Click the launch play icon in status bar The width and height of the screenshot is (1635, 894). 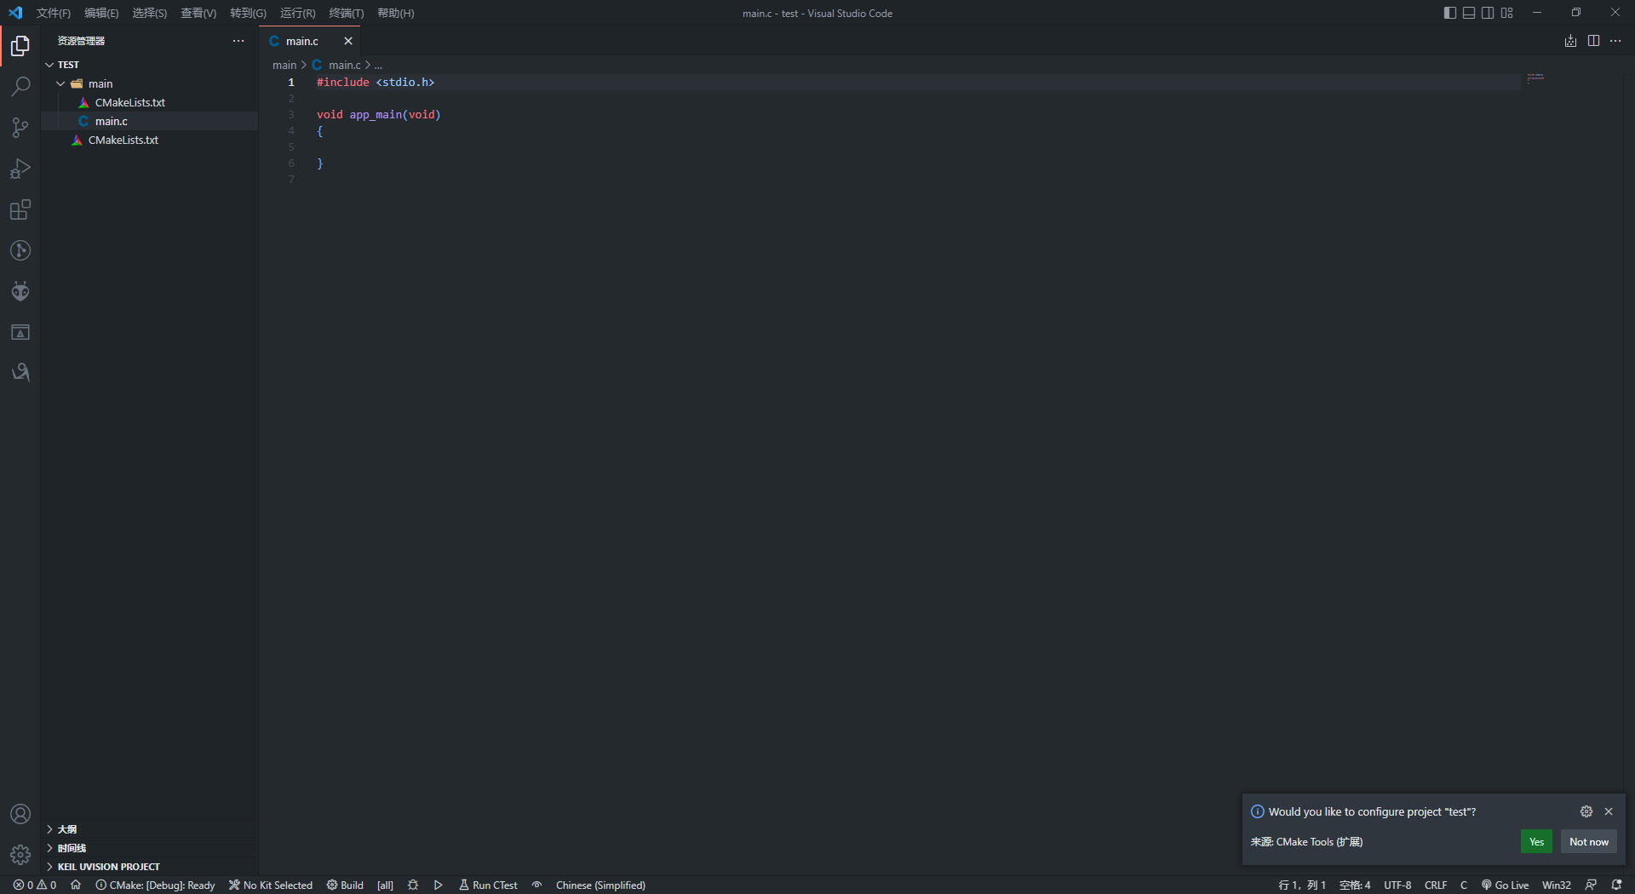pyautogui.click(x=438, y=885)
